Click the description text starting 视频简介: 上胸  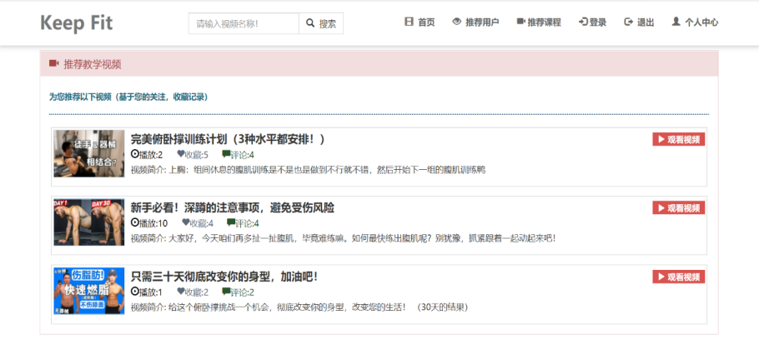(308, 170)
